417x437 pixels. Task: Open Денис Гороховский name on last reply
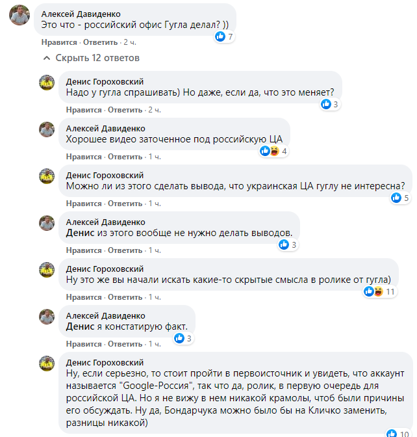(105, 363)
